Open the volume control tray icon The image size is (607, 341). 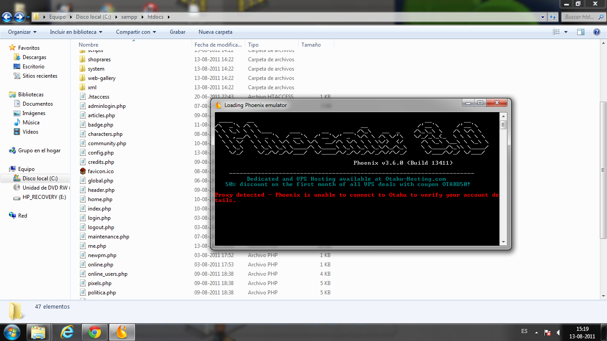[x=559, y=332]
